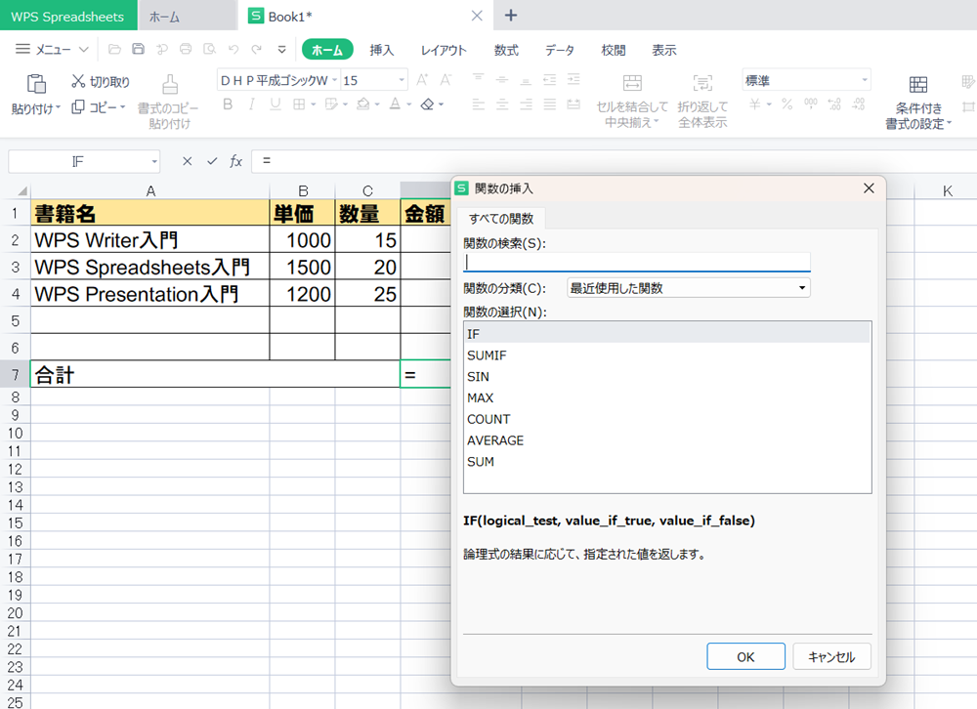The height and width of the screenshot is (709, 977).
Task: Click the cell borders icon
Action: pos(300,104)
